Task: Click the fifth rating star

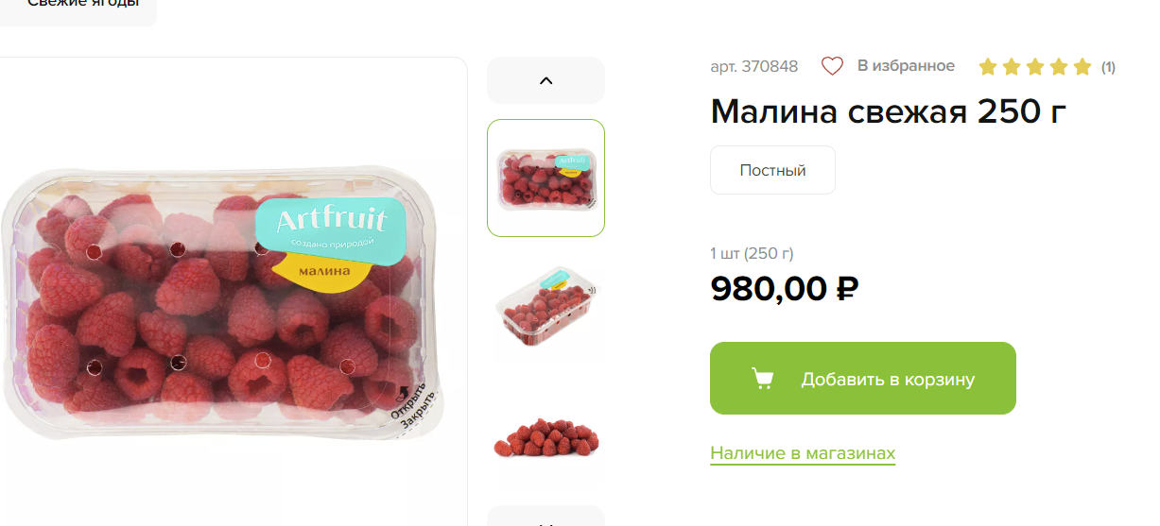Action: click(1082, 66)
